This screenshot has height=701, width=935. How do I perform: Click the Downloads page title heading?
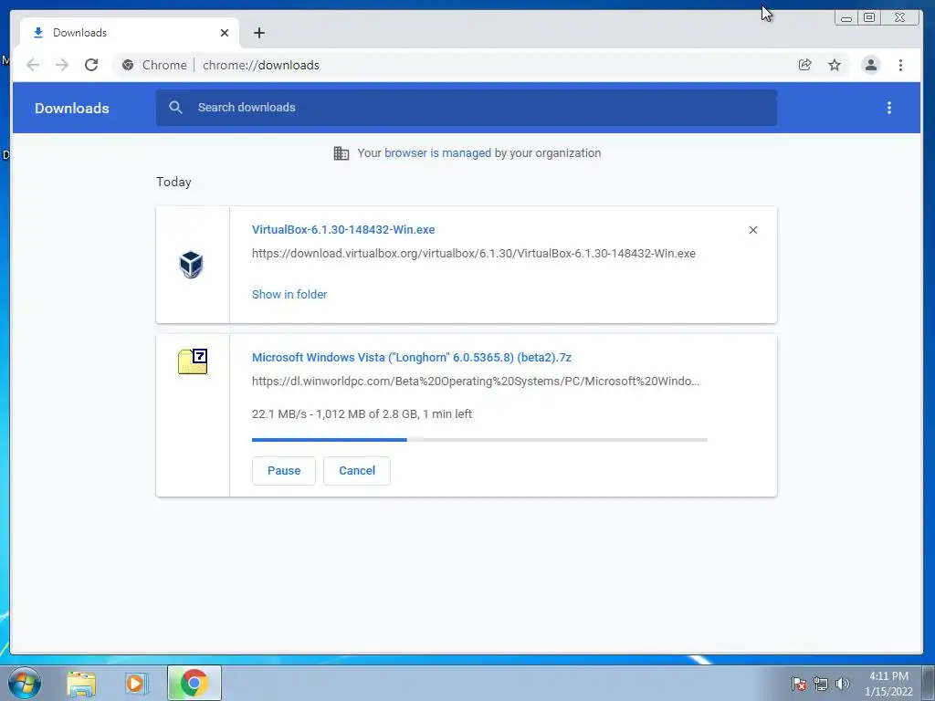tap(71, 108)
